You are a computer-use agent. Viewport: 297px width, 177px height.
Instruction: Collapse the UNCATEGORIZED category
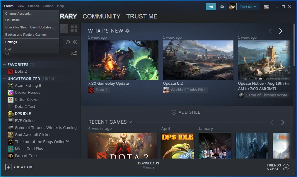(x=5, y=79)
